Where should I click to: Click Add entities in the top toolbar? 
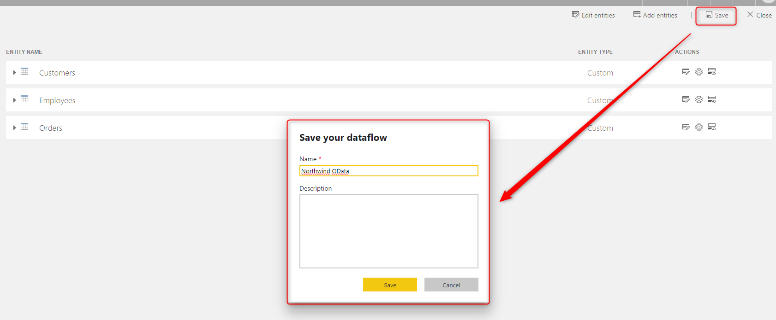[x=655, y=15]
